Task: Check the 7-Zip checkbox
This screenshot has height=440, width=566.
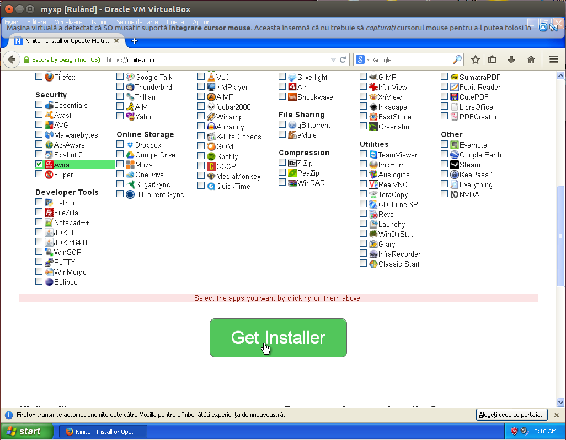Action: [x=282, y=162]
